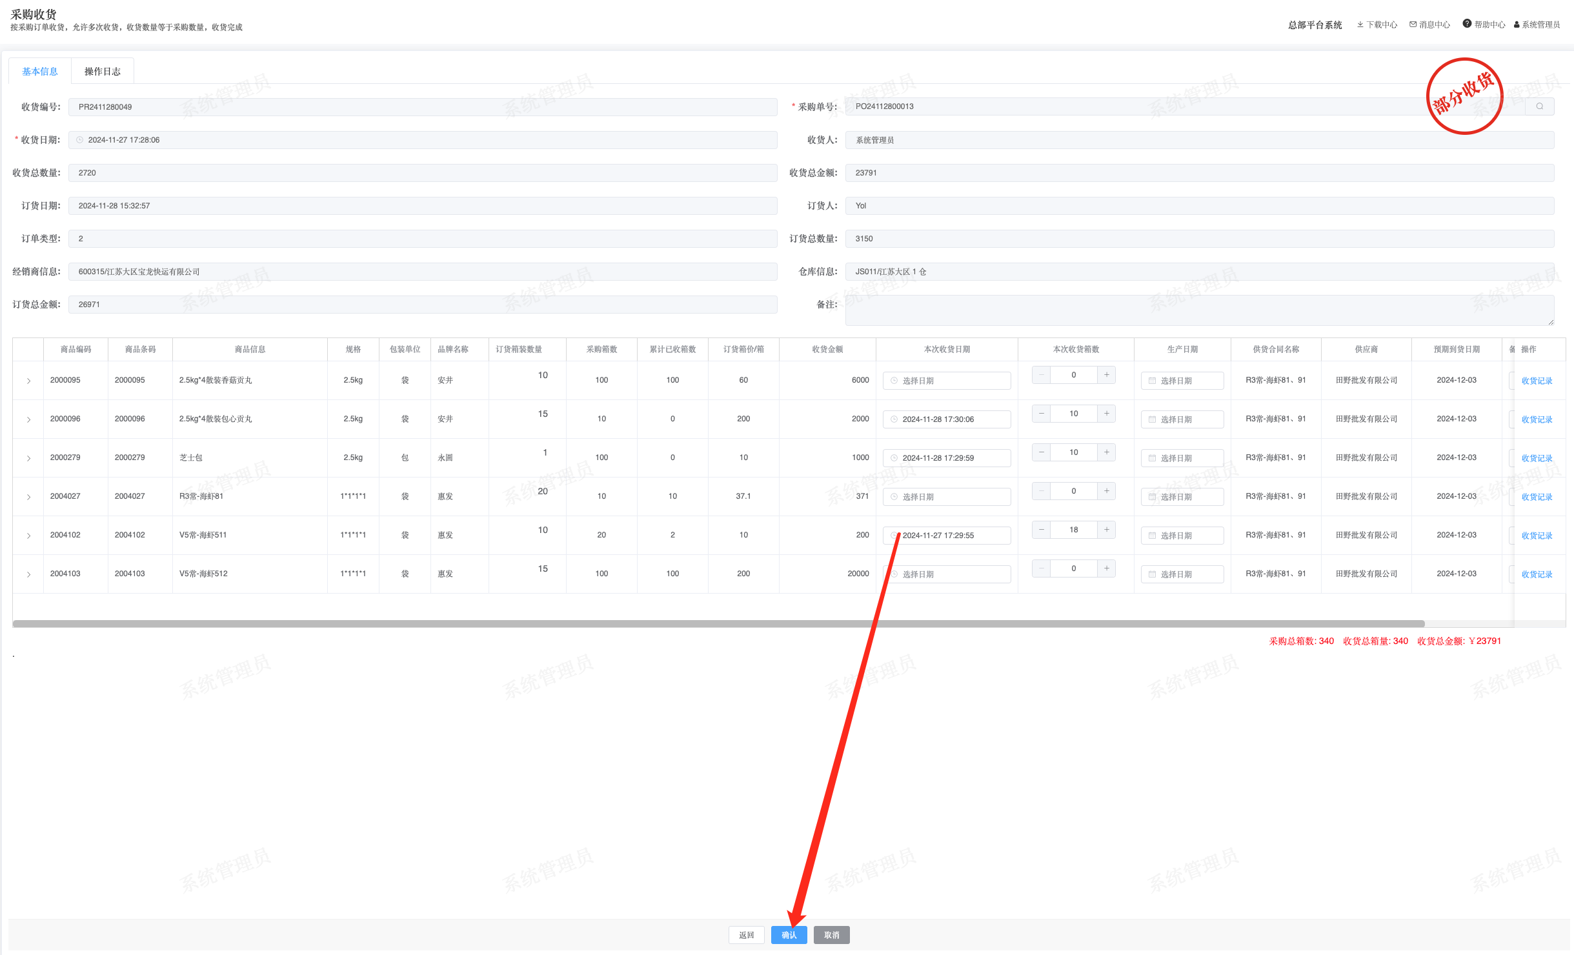The height and width of the screenshot is (955, 1574).
Task: Click the horizontal table scrollbar
Action: 718,624
